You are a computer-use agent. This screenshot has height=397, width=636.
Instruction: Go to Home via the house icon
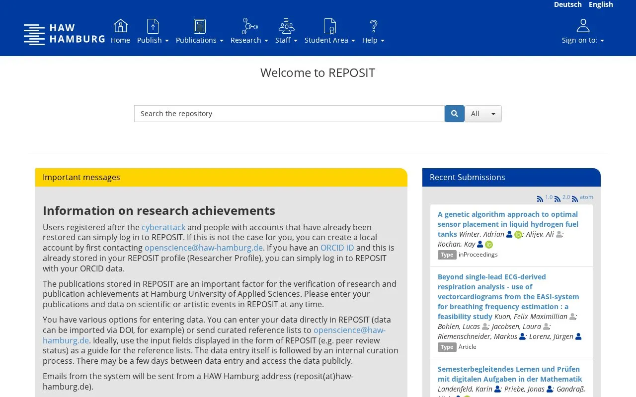(120, 26)
